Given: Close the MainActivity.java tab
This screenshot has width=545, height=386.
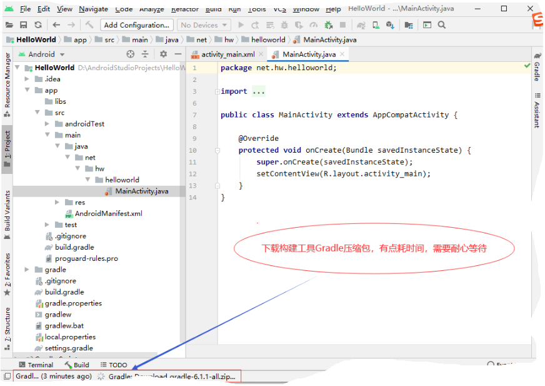Looking at the screenshot, I should [x=342, y=54].
